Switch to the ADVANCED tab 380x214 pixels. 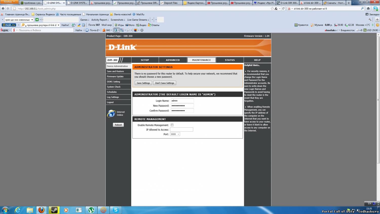point(173,60)
